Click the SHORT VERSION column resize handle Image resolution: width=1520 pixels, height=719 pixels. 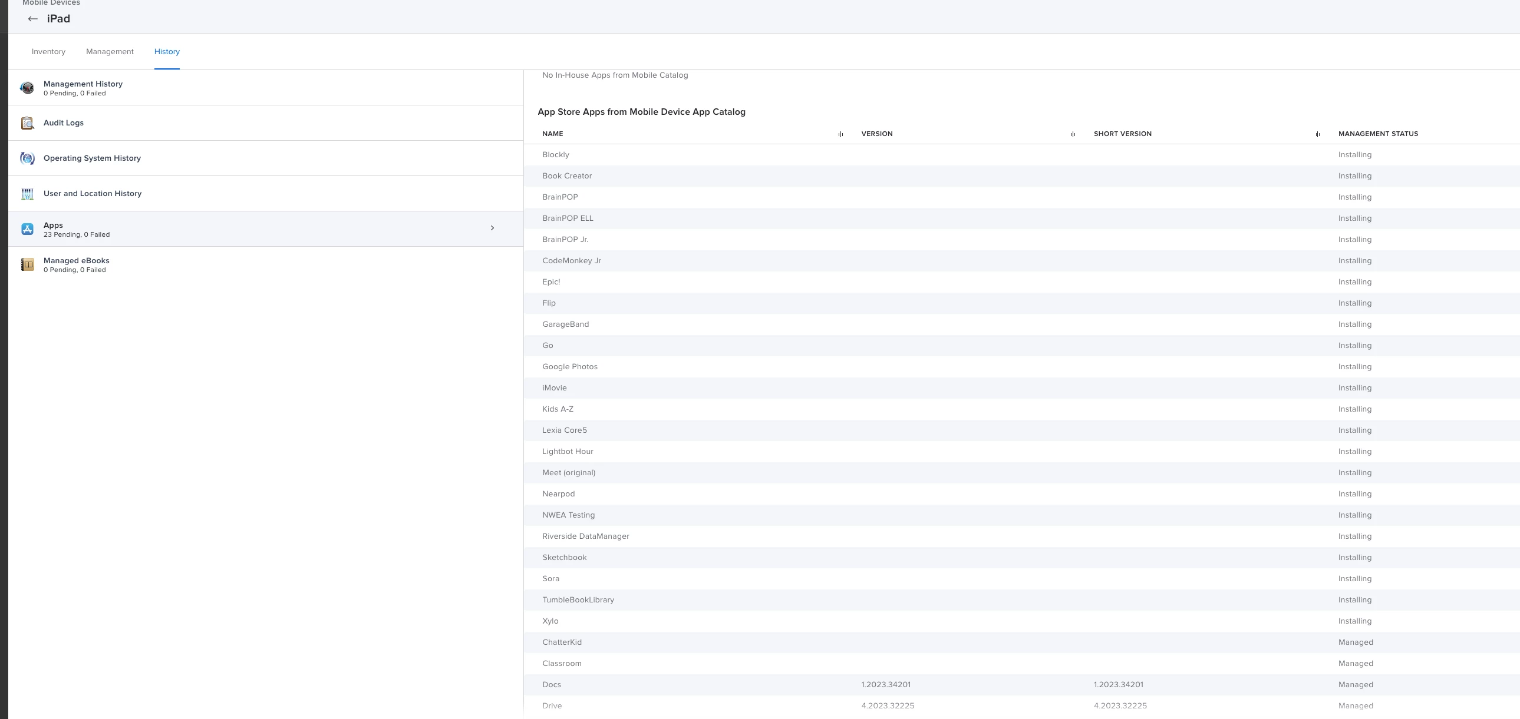(1318, 134)
